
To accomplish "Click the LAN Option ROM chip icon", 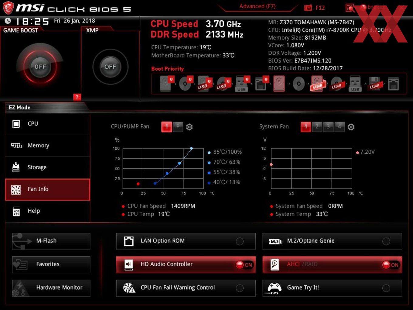I will 129,241.
